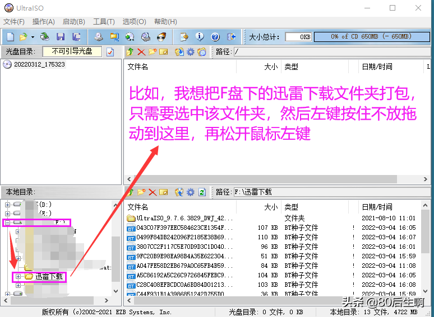
Task: Open the 工具(T) menu
Action: tap(104, 21)
